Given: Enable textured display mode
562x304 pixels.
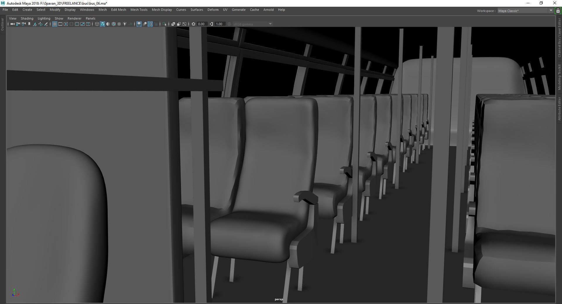Looking at the screenshot, I should click(x=114, y=24).
